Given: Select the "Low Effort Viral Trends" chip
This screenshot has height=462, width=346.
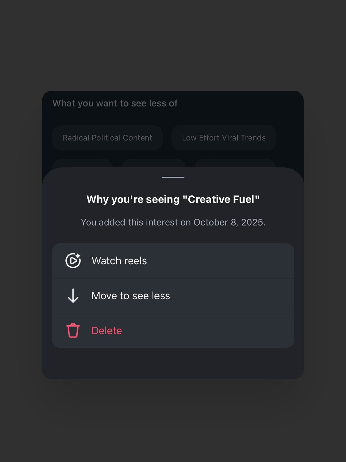Looking at the screenshot, I should click(224, 138).
